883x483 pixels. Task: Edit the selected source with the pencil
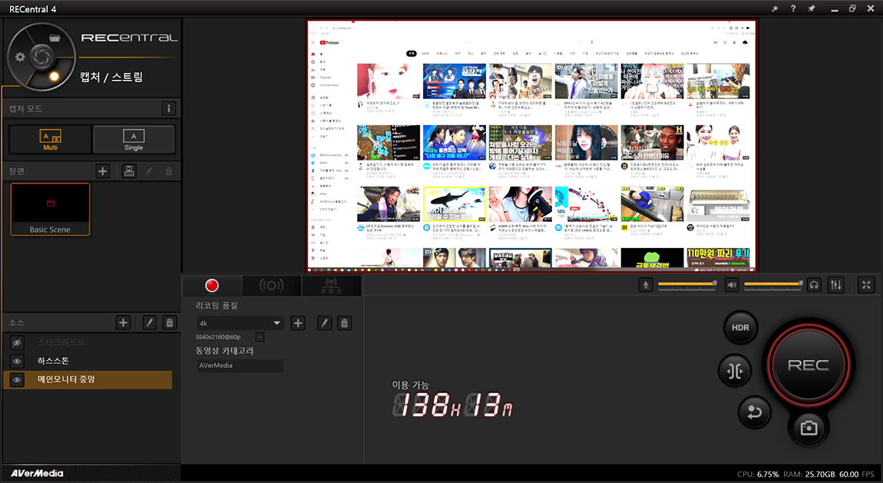(x=149, y=323)
